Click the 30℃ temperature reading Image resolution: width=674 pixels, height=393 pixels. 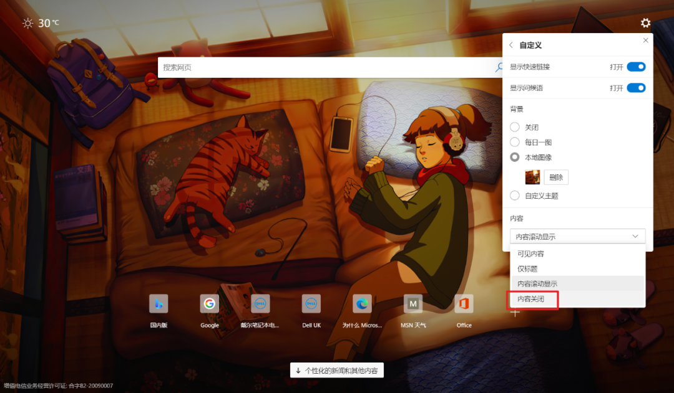tap(49, 23)
